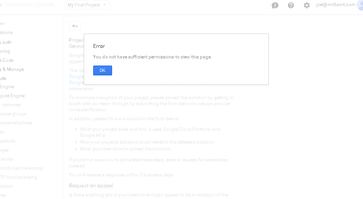The width and height of the screenshot is (363, 199).
Task: Open the settings gear icon
Action: 307,5
